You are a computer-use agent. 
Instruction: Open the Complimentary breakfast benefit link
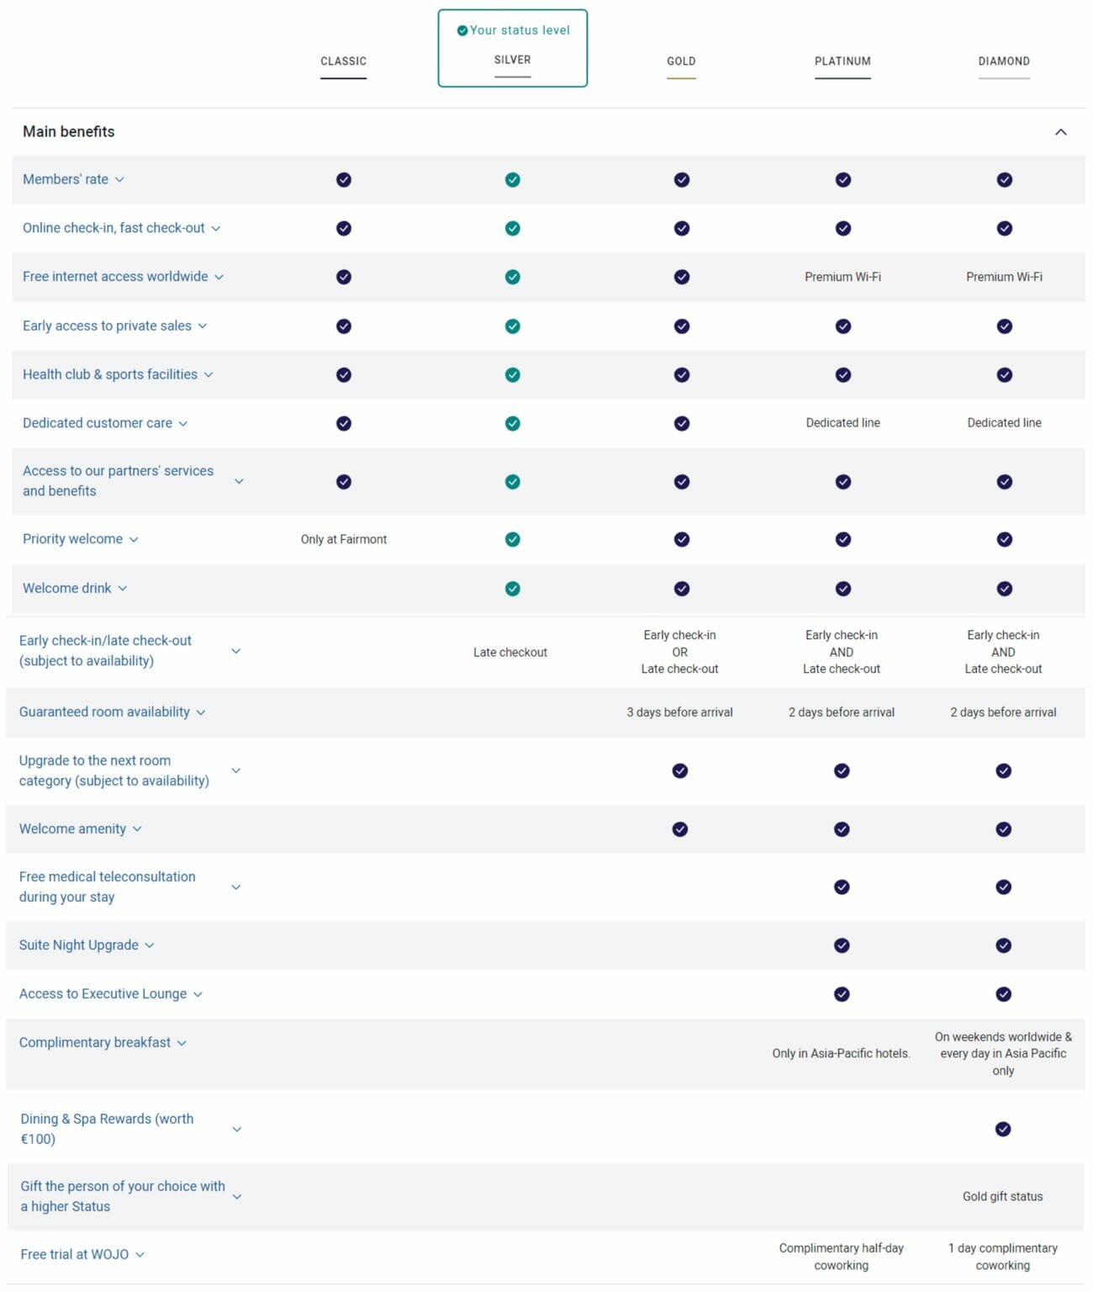[94, 1042]
